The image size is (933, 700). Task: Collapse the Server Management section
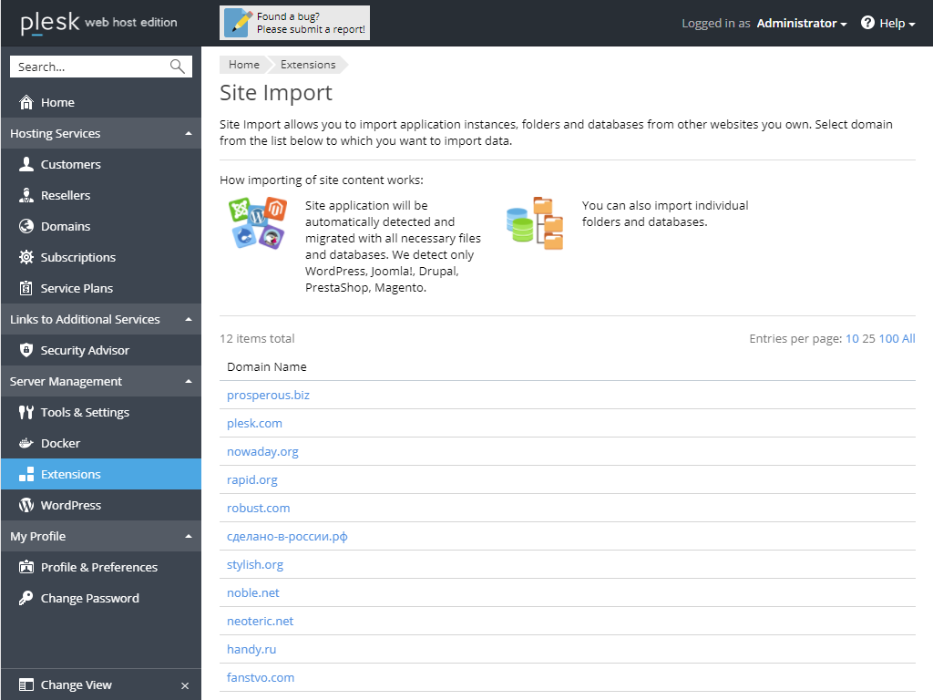(188, 382)
